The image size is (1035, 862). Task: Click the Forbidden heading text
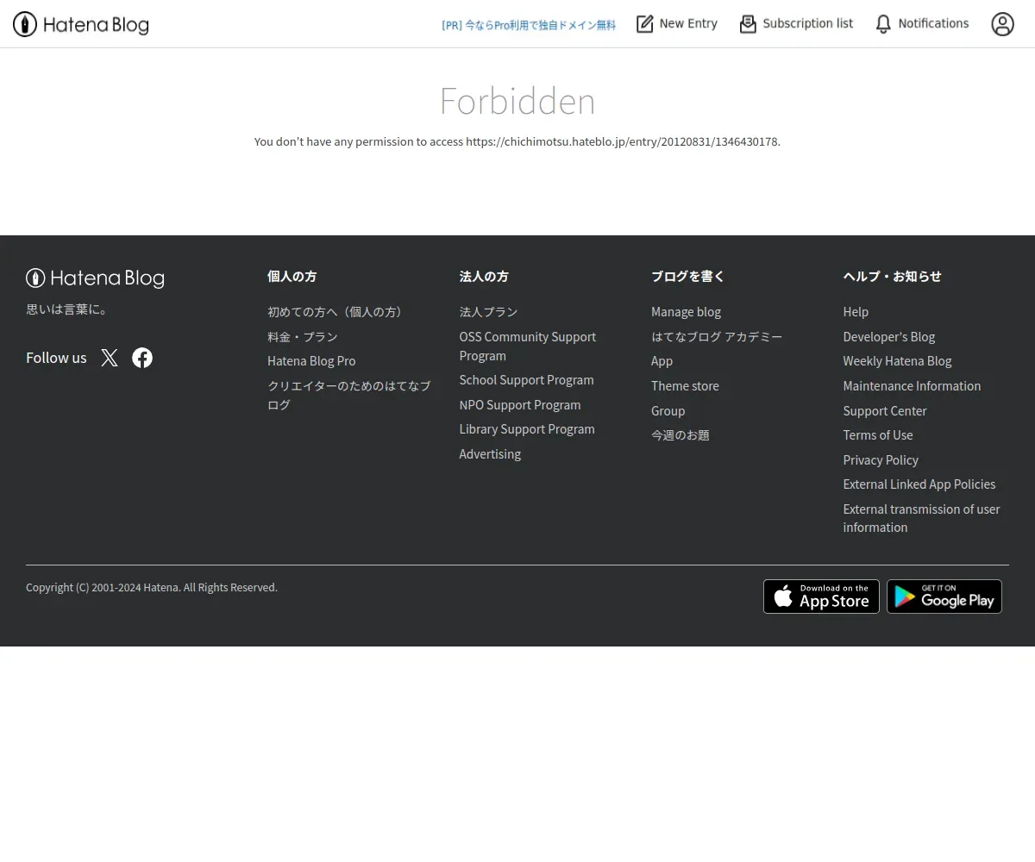pyautogui.click(x=517, y=101)
